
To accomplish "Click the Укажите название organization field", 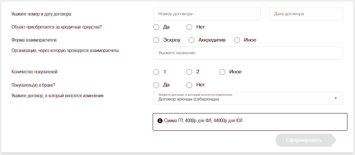I will (248, 53).
